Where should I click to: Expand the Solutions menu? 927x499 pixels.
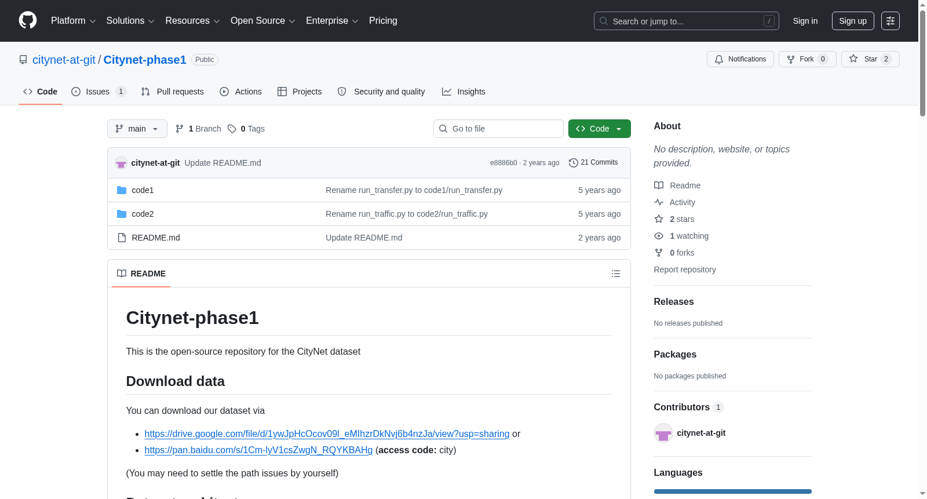point(130,21)
